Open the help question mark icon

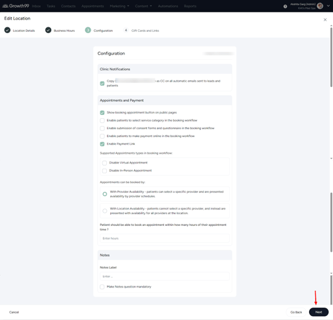tap(285, 6)
